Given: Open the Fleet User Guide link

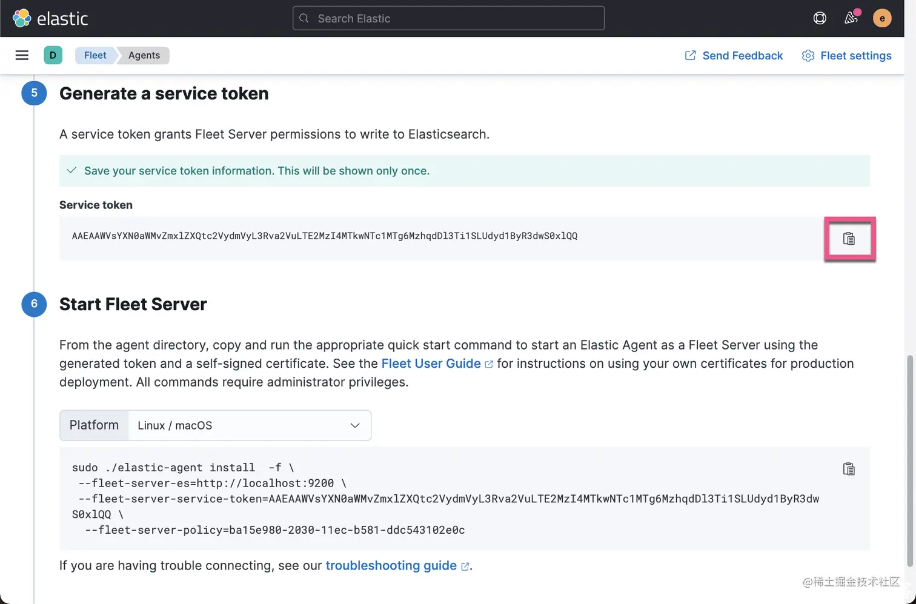Looking at the screenshot, I should point(431,363).
